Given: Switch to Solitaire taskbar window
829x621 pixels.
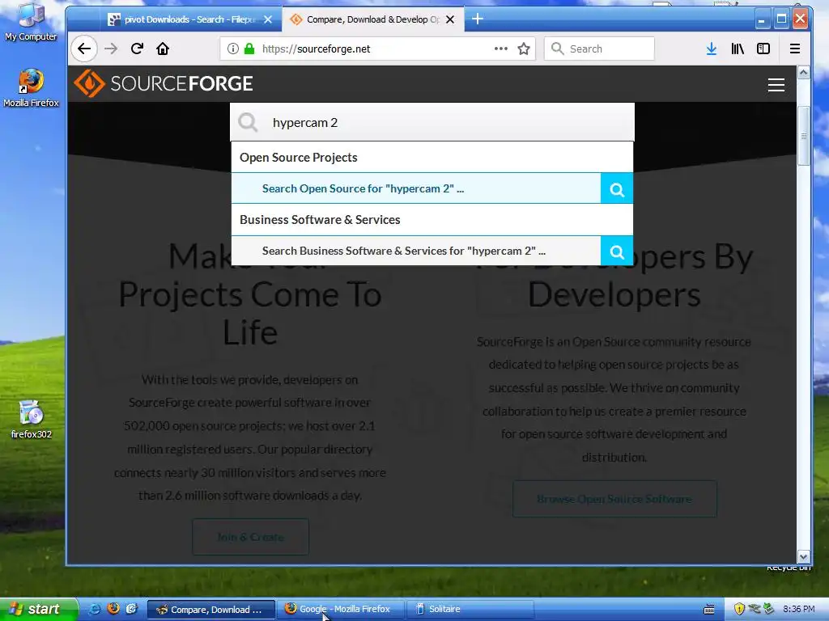Looking at the screenshot, I should point(470,609).
